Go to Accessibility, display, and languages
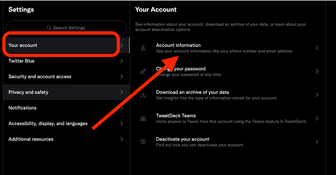The image size is (336, 175). pyautogui.click(x=66, y=124)
